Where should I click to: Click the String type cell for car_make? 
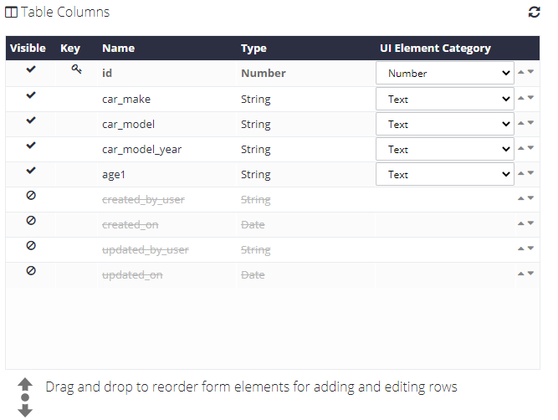tap(255, 100)
